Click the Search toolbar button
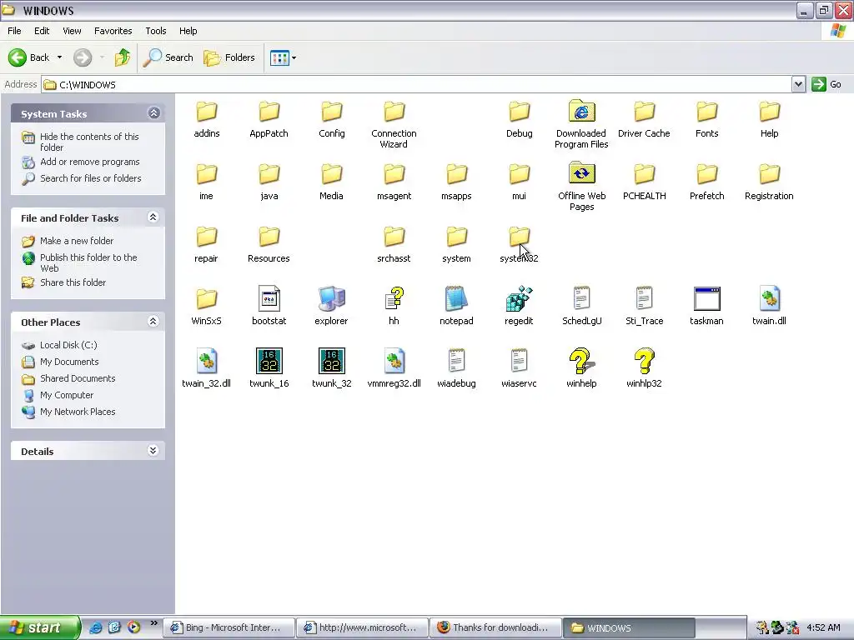This screenshot has height=640, width=854. pos(168,57)
